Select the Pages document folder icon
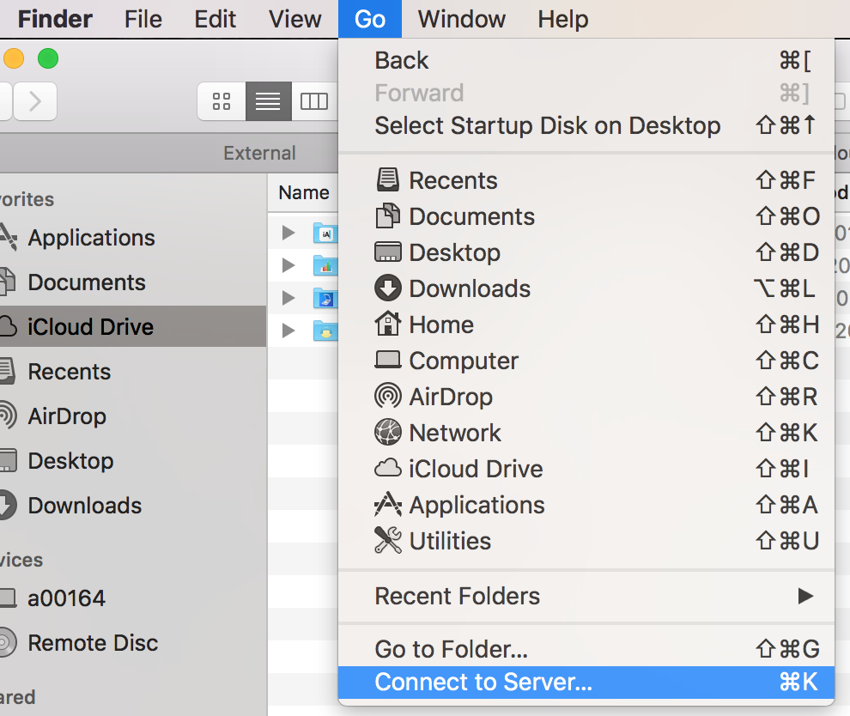 tap(325, 298)
